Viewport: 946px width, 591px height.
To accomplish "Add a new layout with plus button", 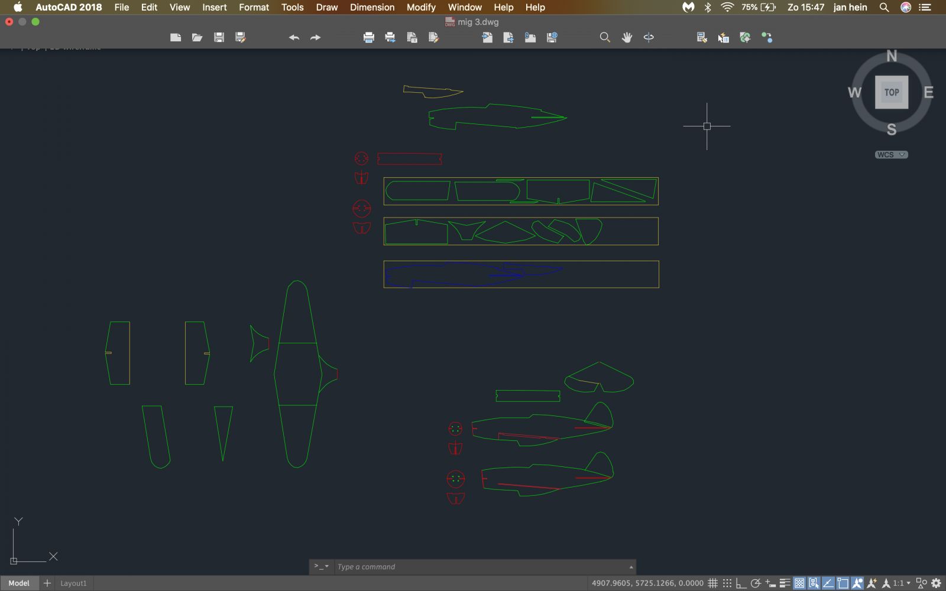I will (47, 583).
